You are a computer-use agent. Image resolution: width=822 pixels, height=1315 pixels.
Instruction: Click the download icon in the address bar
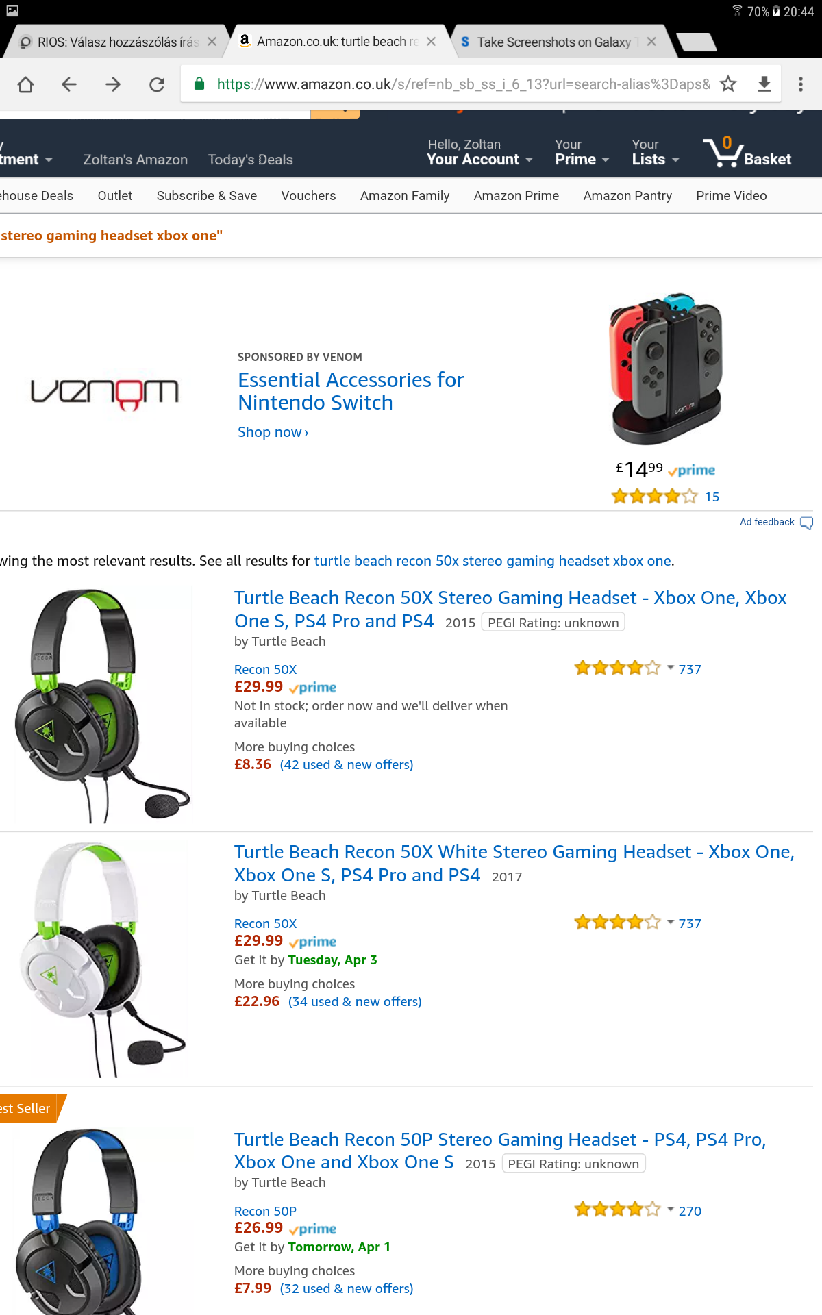click(x=764, y=84)
